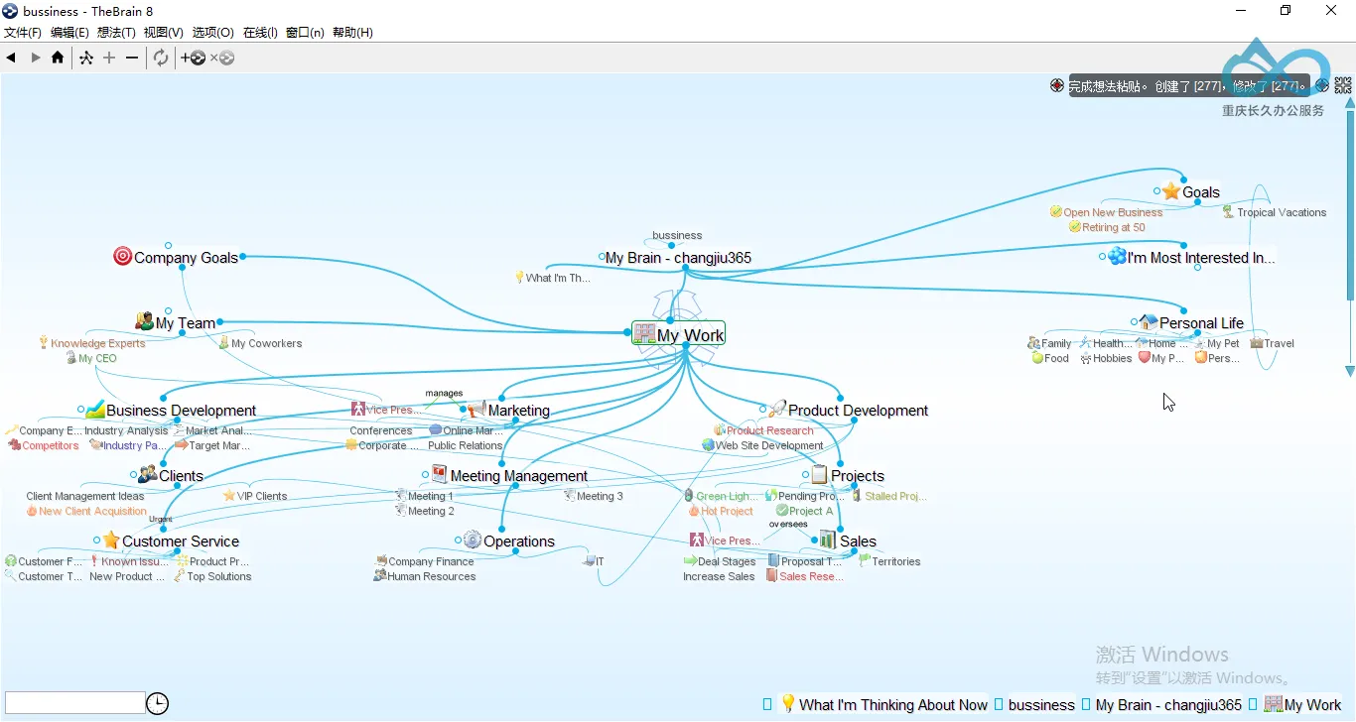
Task: Open the My Brain - changjiu365 parent thought
Action: [x=678, y=258]
